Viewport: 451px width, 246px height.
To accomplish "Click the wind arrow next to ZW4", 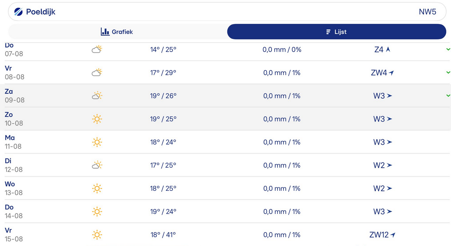I will tap(391, 73).
